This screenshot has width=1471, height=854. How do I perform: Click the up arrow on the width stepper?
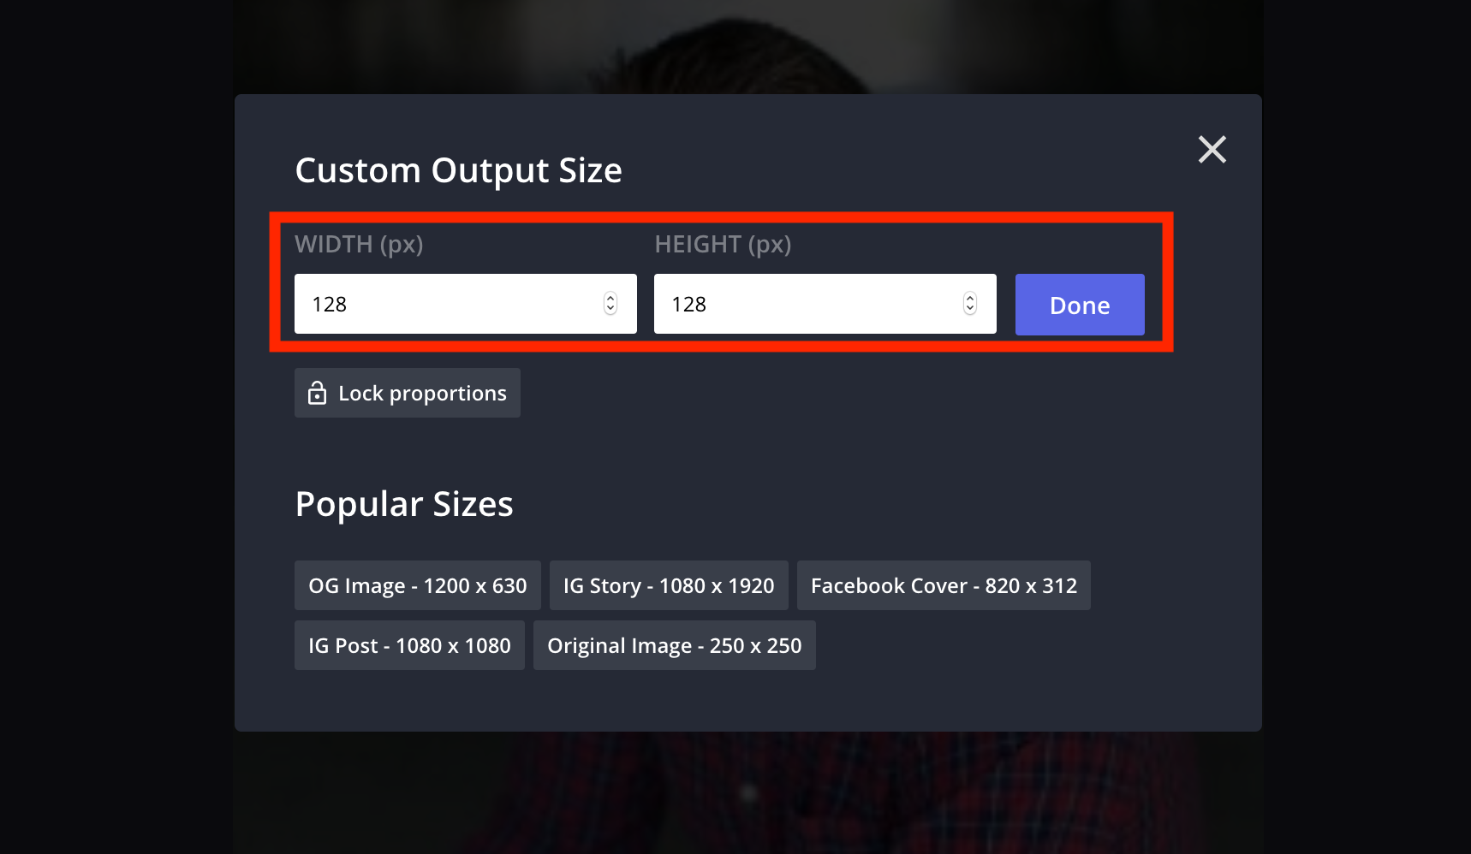point(610,297)
